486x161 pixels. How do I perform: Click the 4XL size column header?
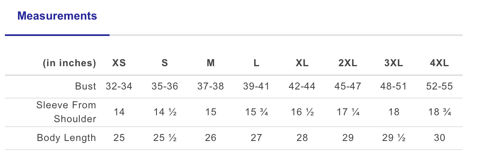439,63
